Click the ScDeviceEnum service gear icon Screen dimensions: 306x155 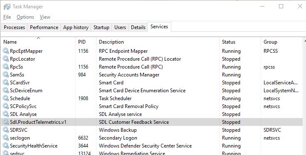click(x=6, y=91)
